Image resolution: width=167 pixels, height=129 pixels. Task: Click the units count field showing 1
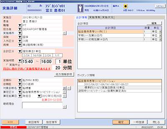tap(58, 61)
